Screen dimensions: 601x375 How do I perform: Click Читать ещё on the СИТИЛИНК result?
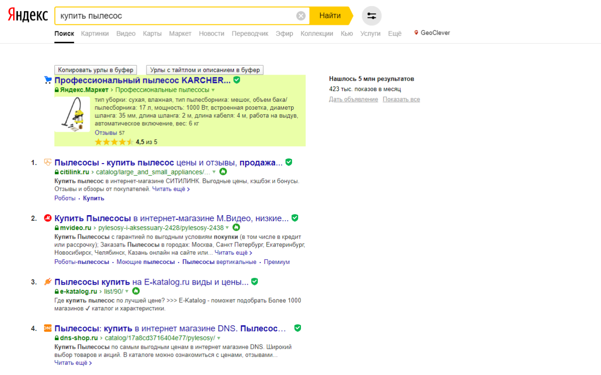click(170, 188)
